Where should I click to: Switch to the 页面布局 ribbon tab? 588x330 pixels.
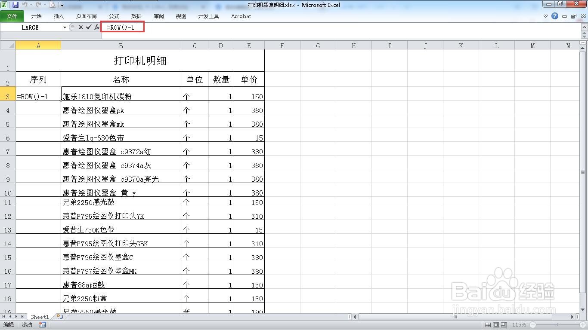[x=87, y=16]
